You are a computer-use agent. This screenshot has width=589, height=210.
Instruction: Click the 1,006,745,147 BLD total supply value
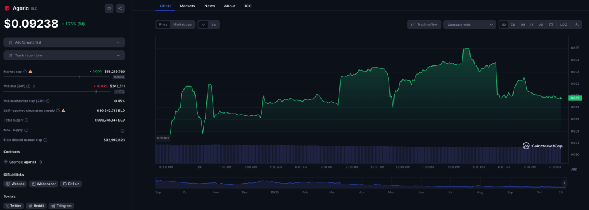(110, 120)
